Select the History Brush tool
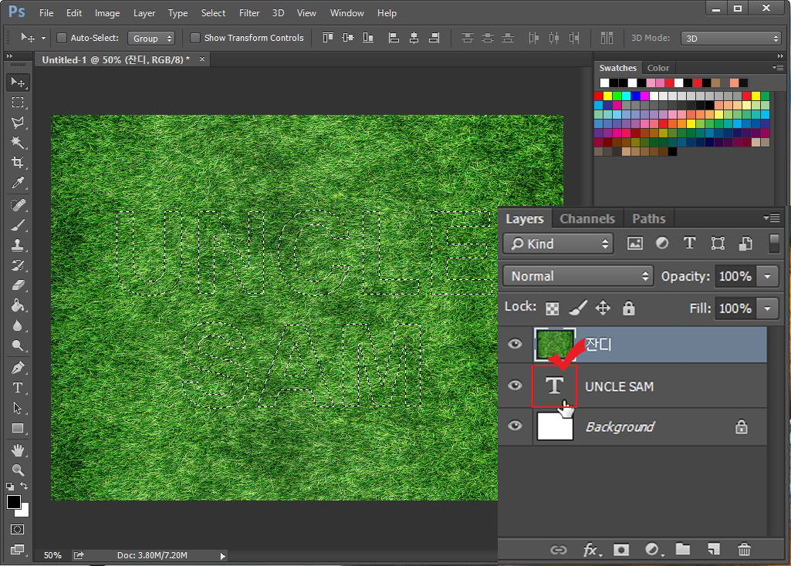791x566 pixels. click(x=18, y=265)
